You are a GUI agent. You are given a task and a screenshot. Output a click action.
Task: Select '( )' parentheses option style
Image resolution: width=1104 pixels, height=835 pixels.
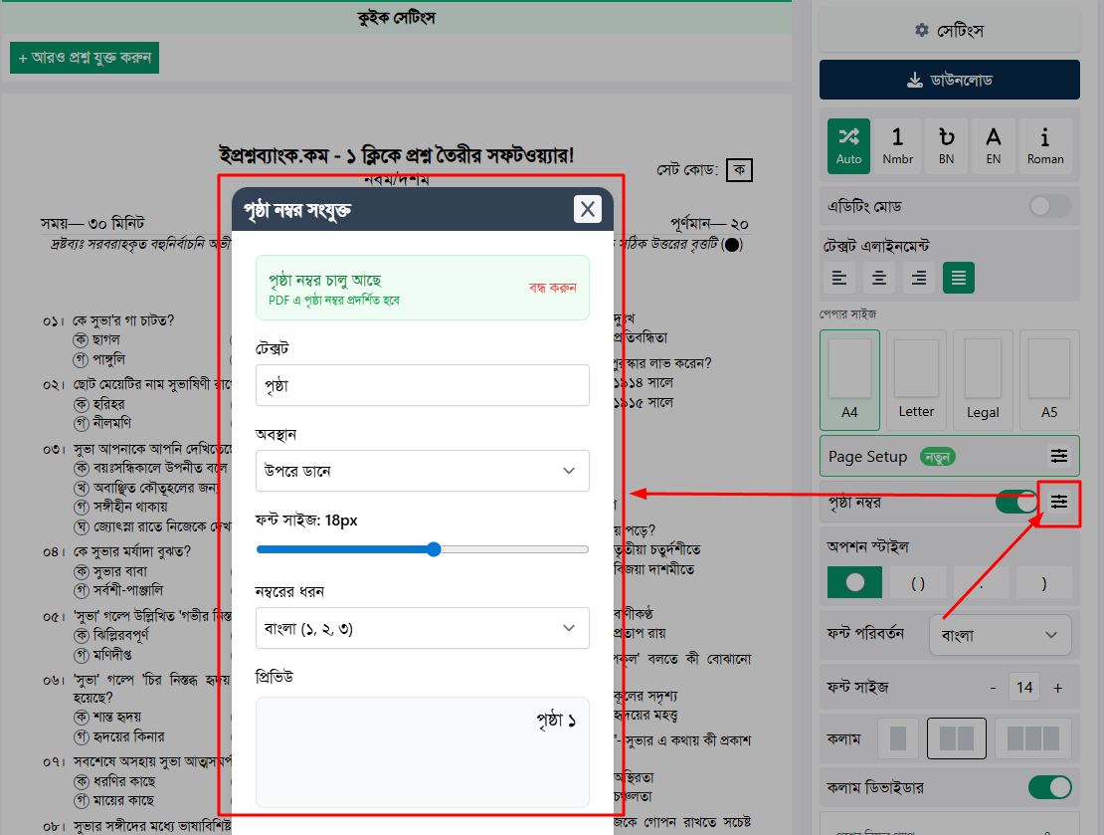(x=917, y=583)
